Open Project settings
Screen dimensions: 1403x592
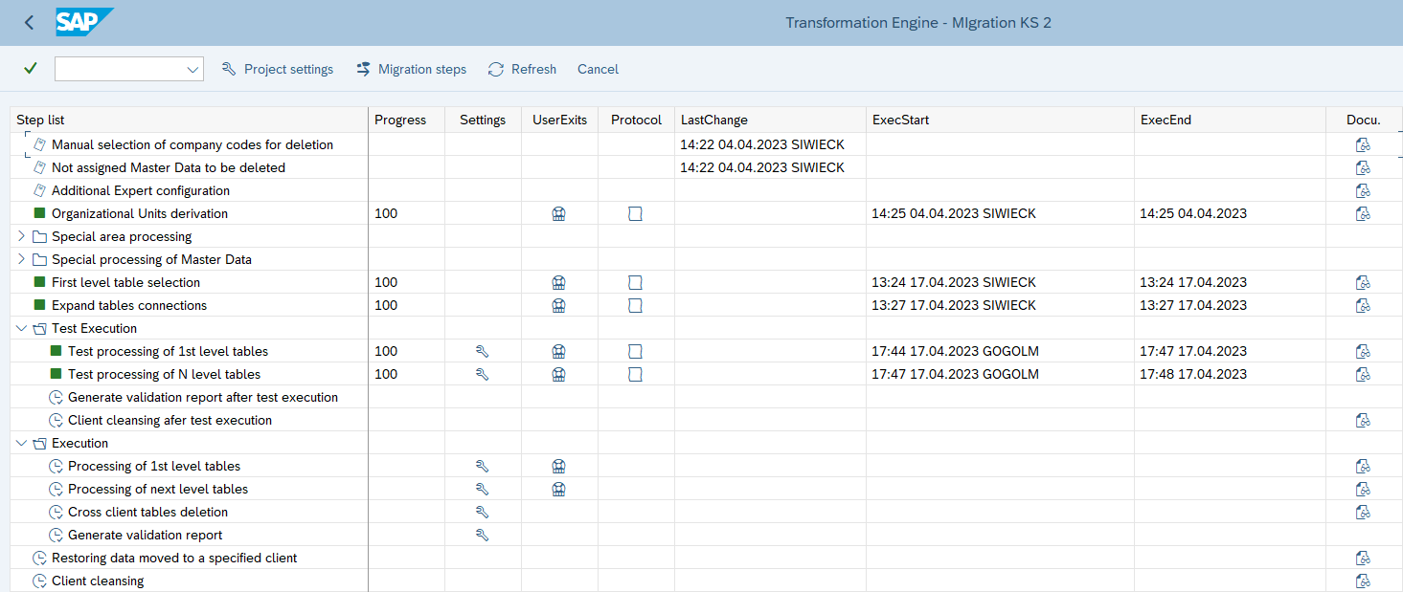coord(278,69)
